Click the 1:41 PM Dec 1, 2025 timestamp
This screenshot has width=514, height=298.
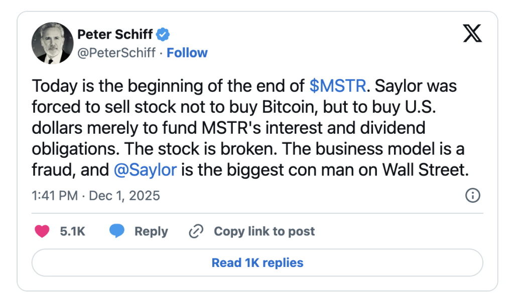[x=96, y=195]
